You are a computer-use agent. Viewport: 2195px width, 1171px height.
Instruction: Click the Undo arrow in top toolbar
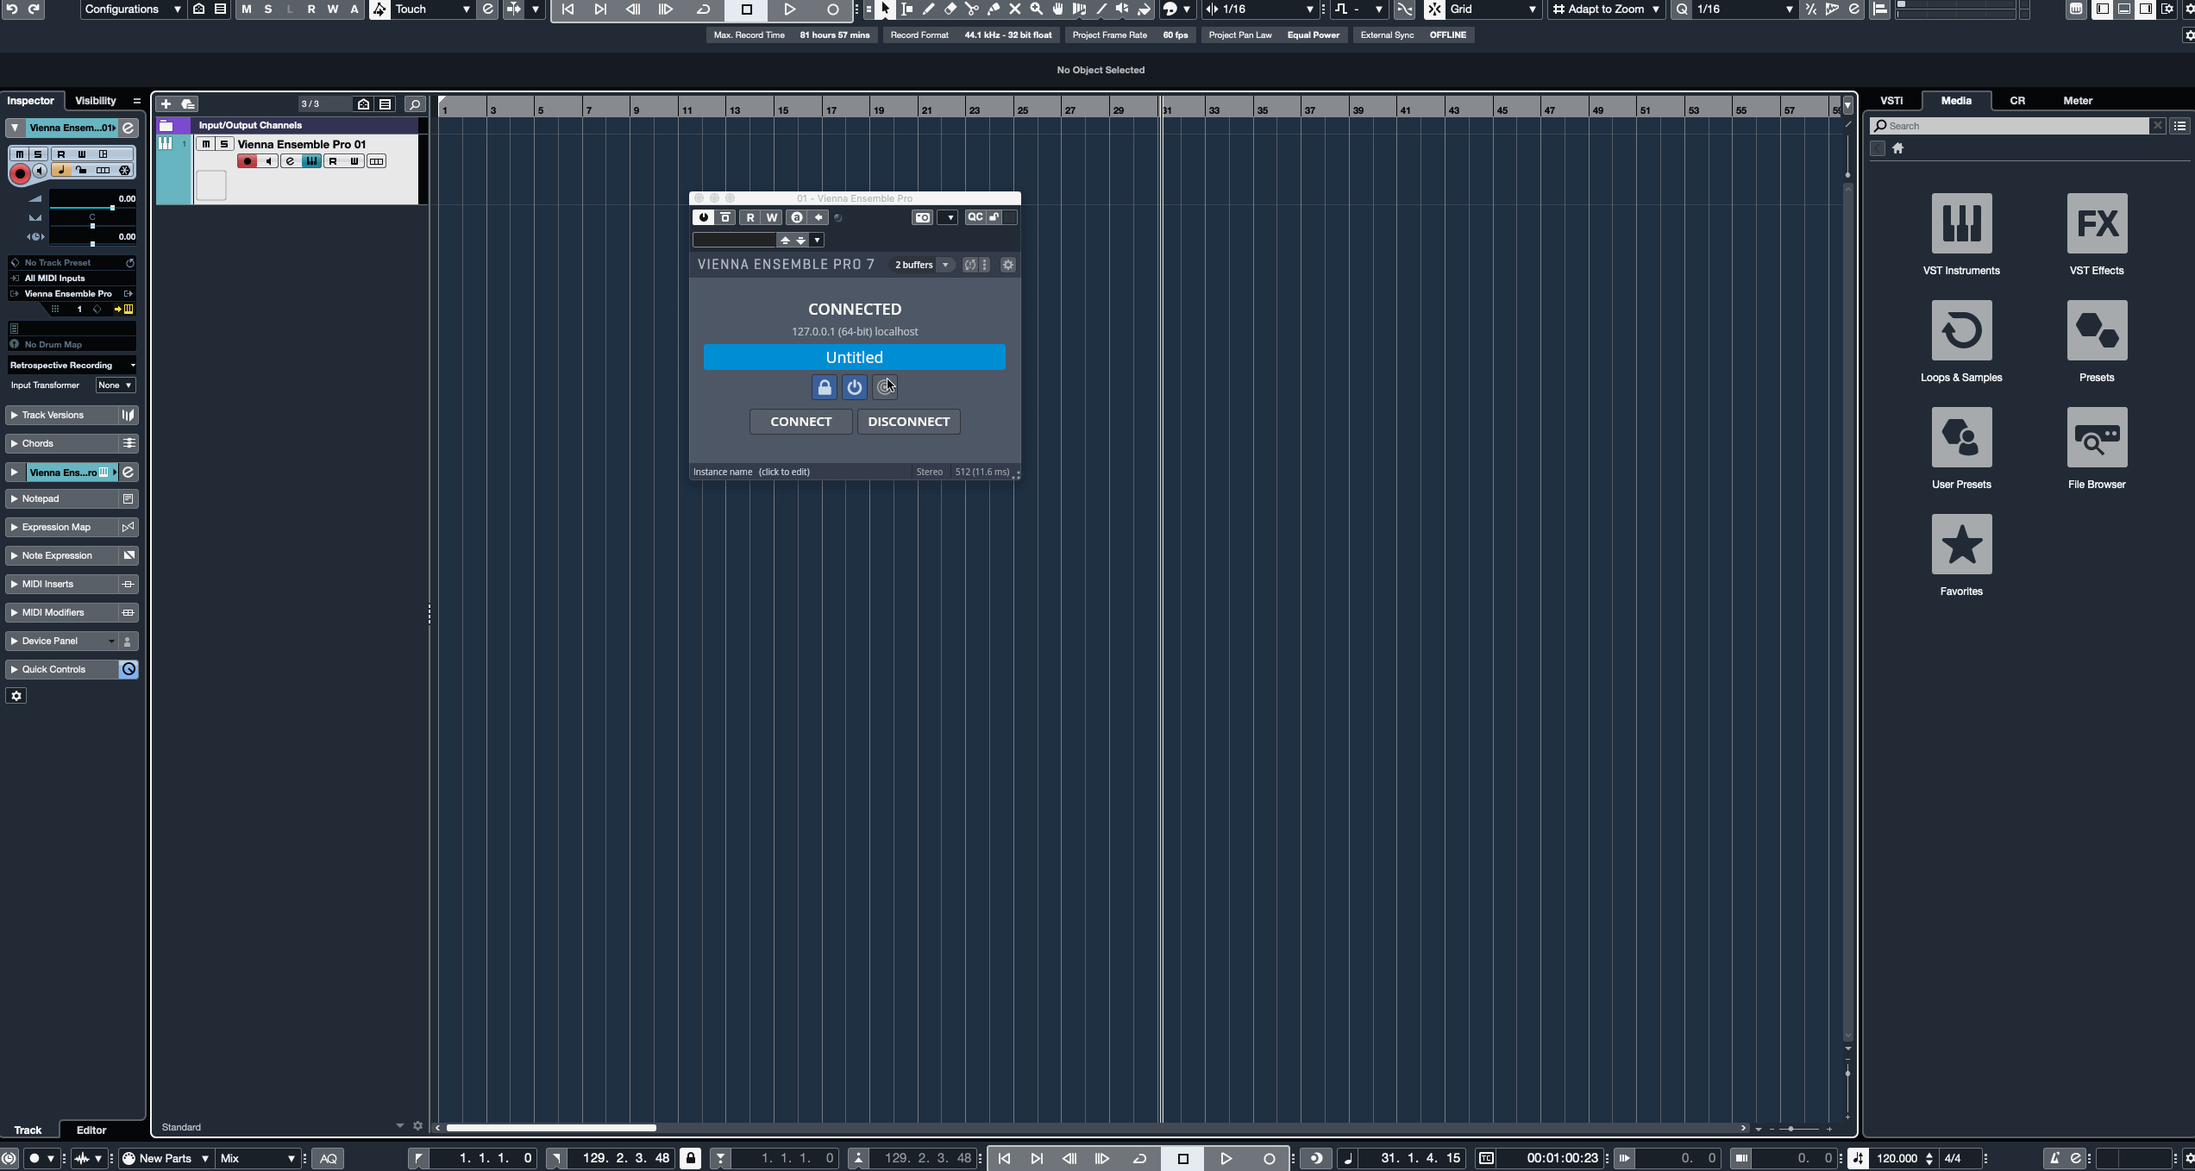click(x=12, y=9)
